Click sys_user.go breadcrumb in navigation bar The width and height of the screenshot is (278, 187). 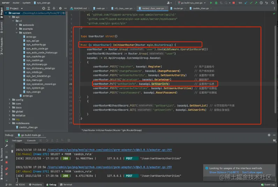click(x=42, y=3)
